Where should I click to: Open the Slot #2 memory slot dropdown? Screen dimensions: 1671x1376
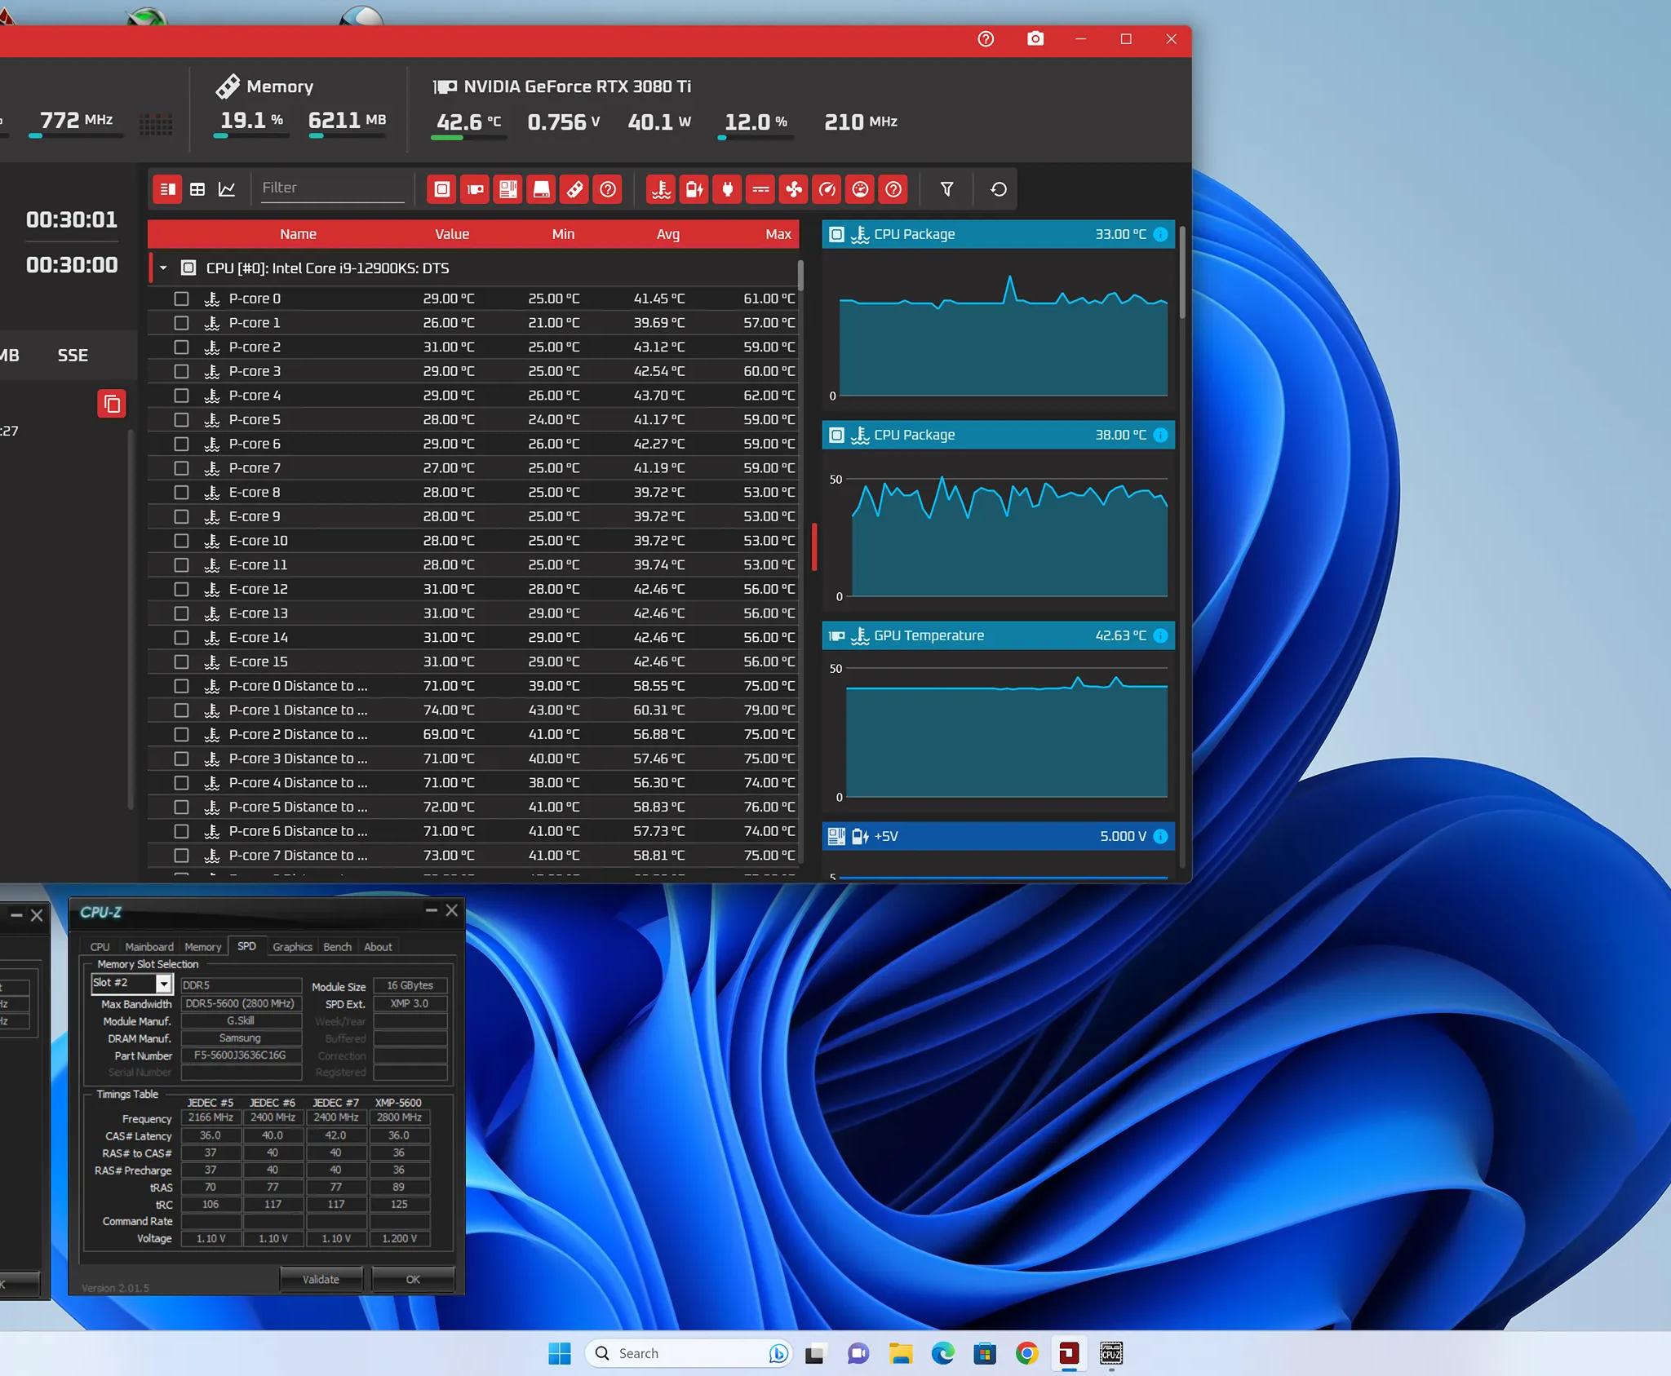click(x=163, y=984)
